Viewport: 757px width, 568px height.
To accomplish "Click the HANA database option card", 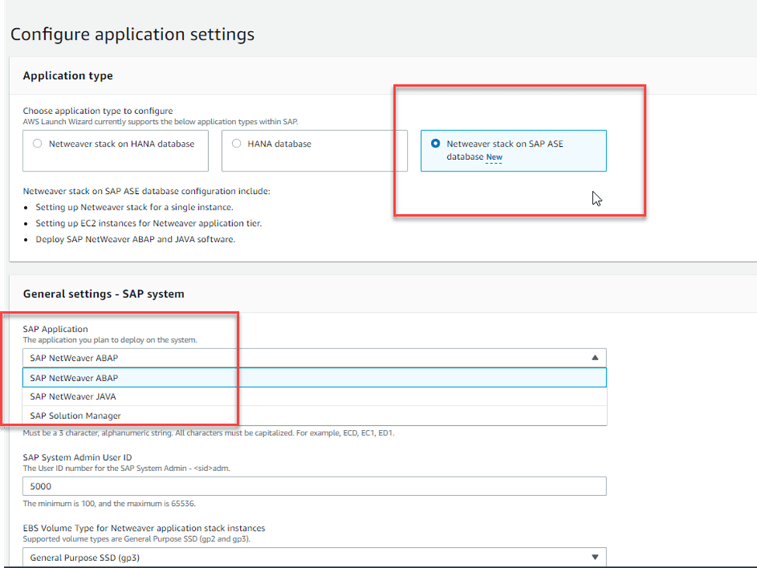I will [x=314, y=151].
